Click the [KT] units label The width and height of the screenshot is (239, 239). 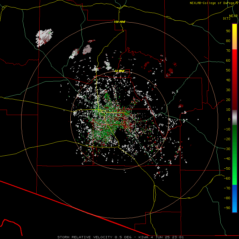coord(227,19)
